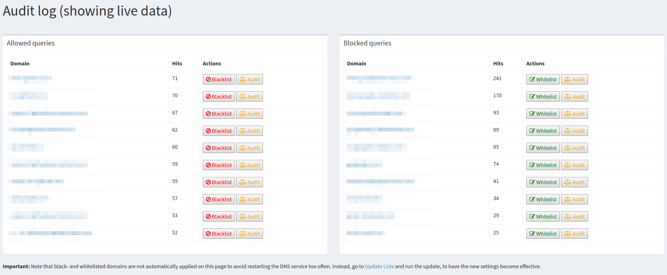667x275 pixels.
Task: Whitelist the blocked domain with 29 hits
Action: [x=543, y=216]
